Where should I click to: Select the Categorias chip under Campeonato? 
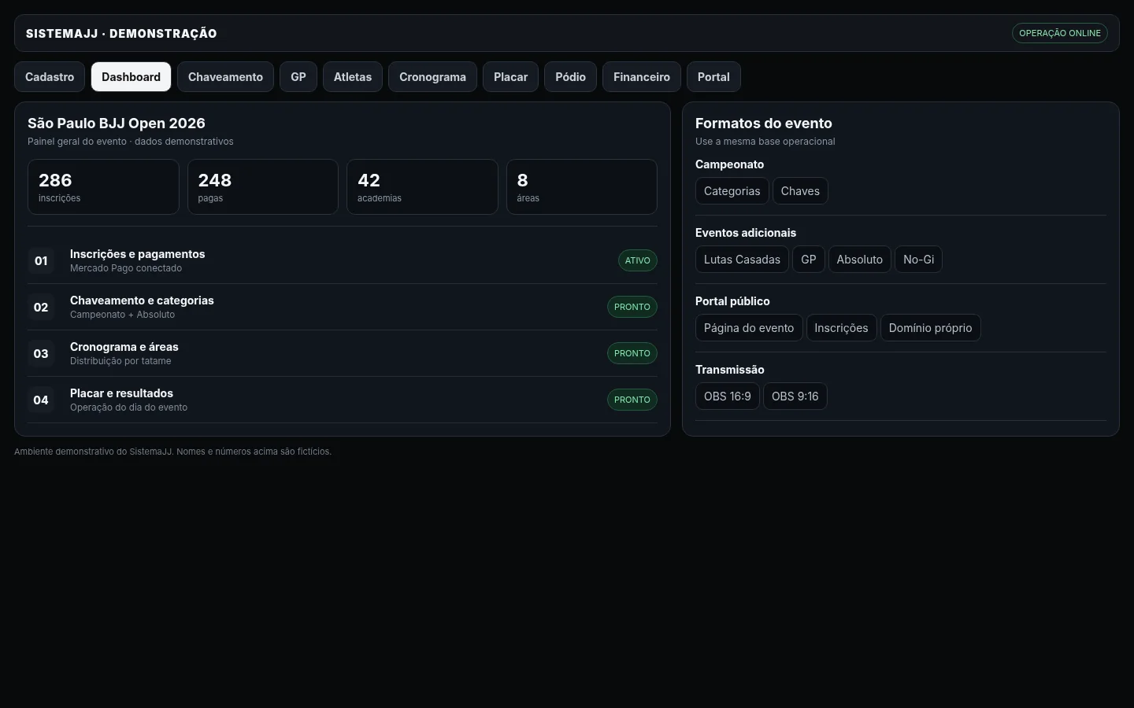732,191
